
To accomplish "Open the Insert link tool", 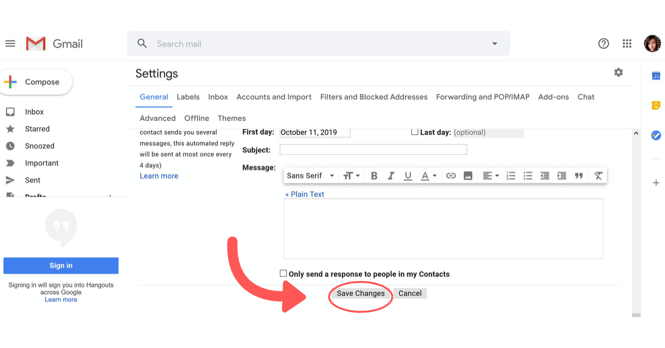I will coord(451,175).
